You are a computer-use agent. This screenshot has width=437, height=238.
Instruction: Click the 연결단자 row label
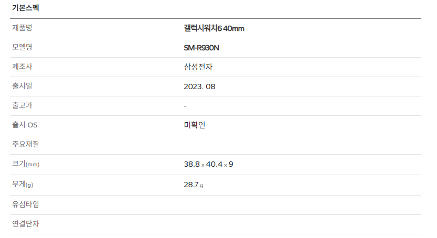coord(25,224)
